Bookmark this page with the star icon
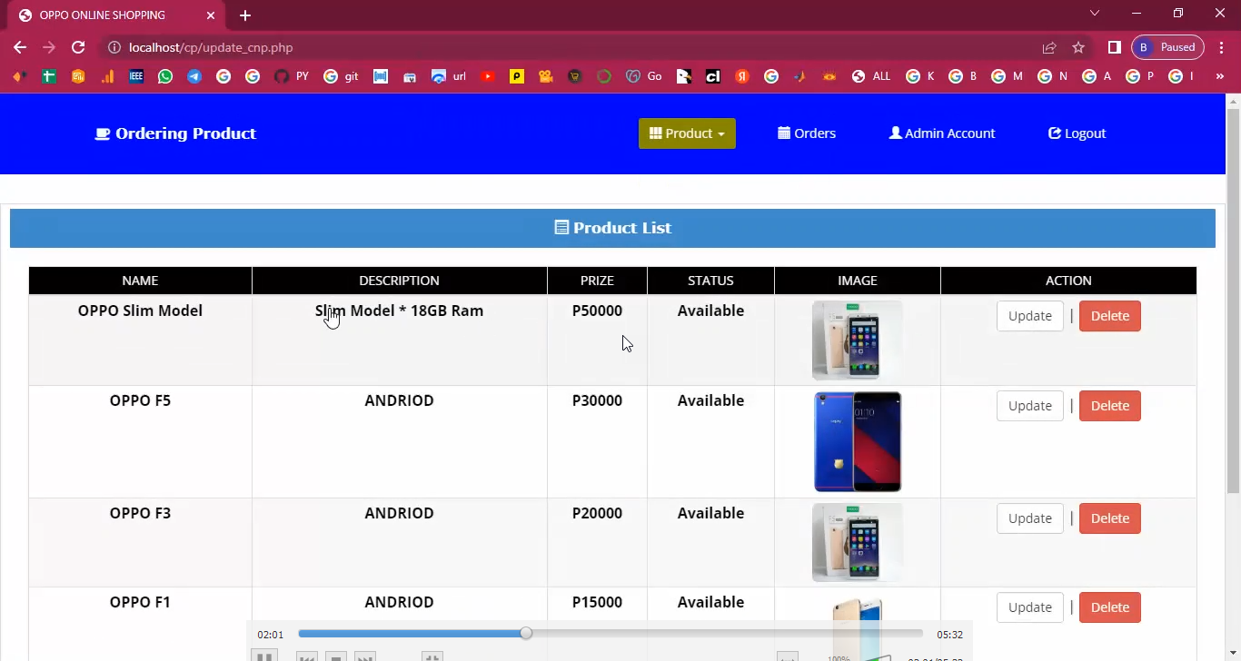 1078,47
